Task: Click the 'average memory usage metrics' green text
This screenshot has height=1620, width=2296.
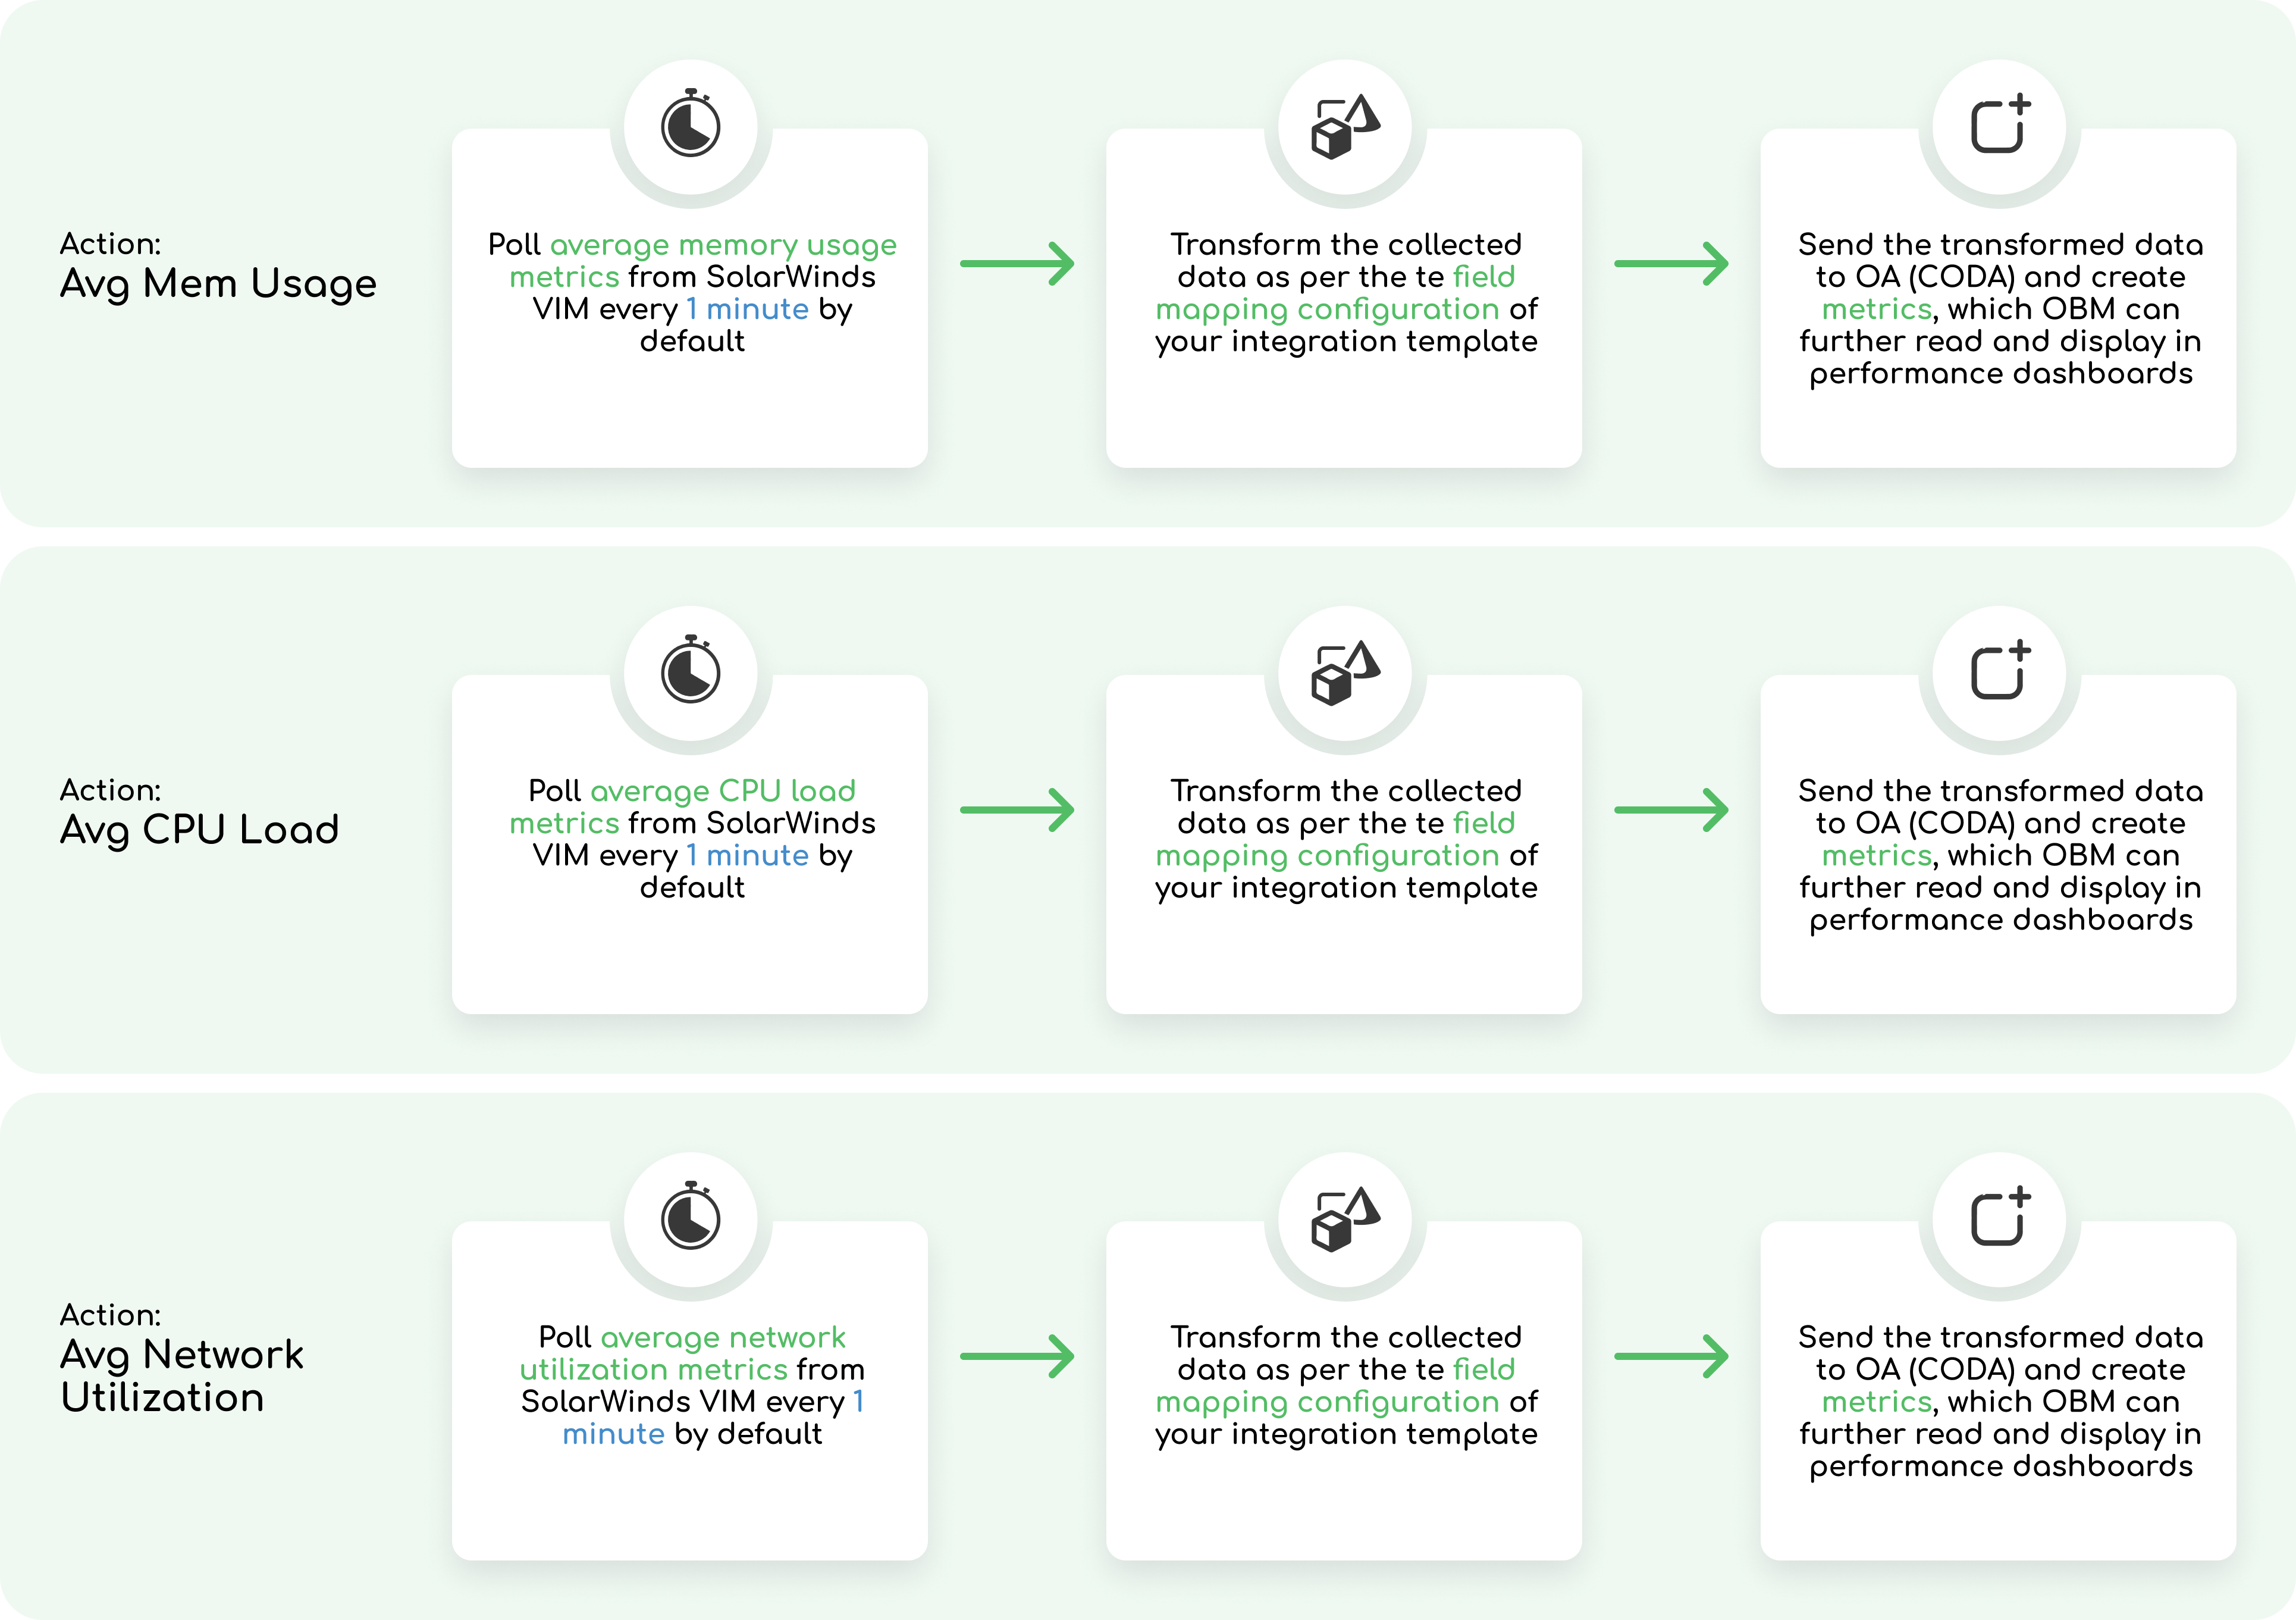Action: (x=722, y=245)
